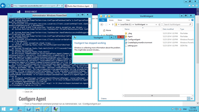
Task: Open Internet Explorer from the taskbar
Action: point(47,109)
